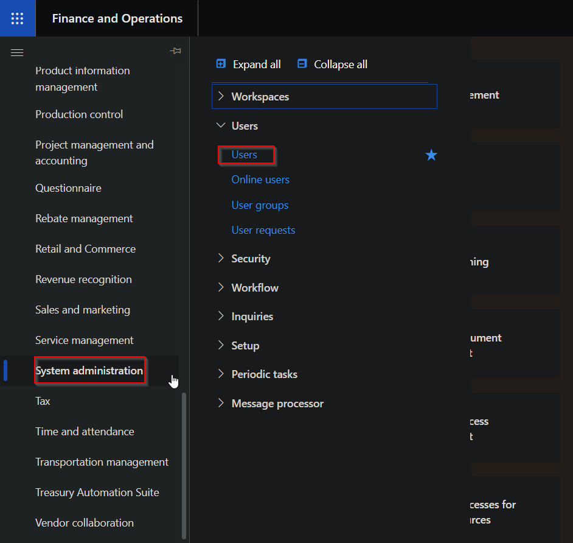Expand the Security section chevron

pyautogui.click(x=221, y=258)
